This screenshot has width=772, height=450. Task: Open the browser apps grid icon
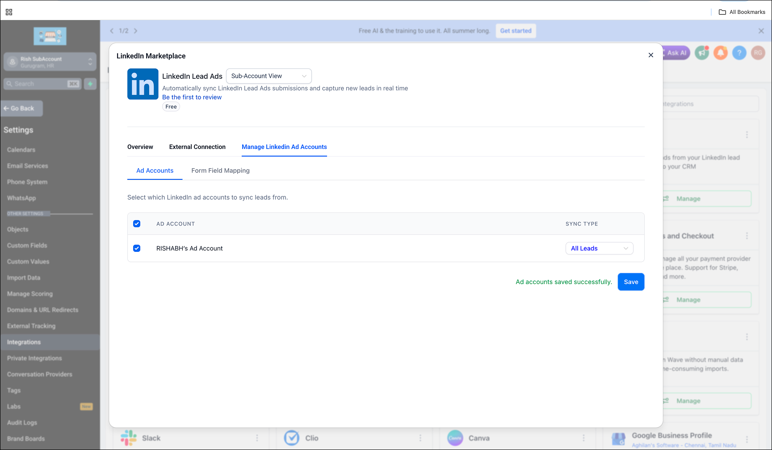coord(9,12)
